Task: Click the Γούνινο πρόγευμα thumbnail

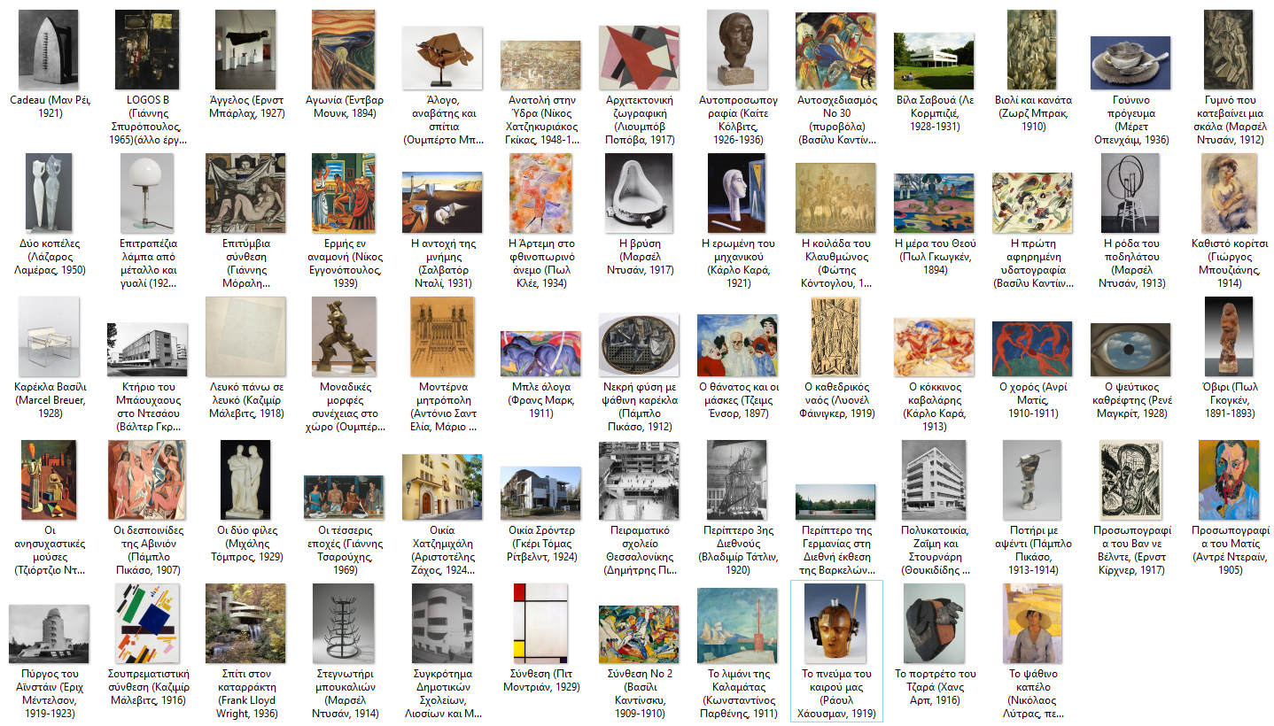Action: pos(1130,64)
